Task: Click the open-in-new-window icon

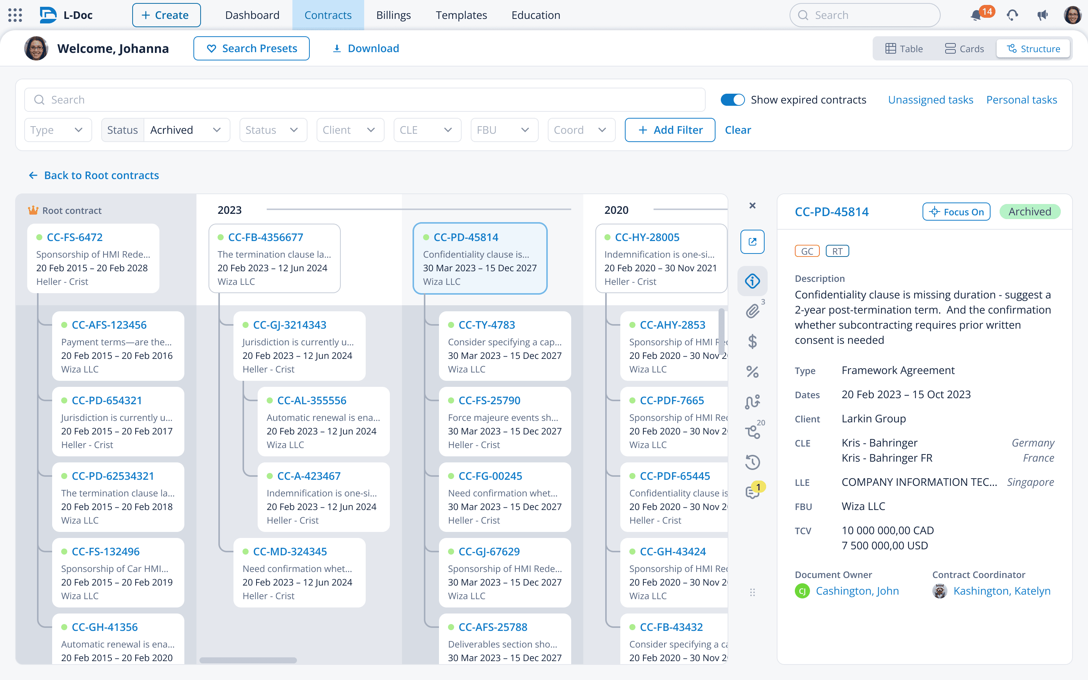Action: point(752,242)
